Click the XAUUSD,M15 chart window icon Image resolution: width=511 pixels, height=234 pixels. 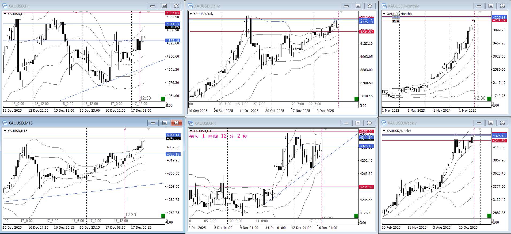click(x=5, y=123)
